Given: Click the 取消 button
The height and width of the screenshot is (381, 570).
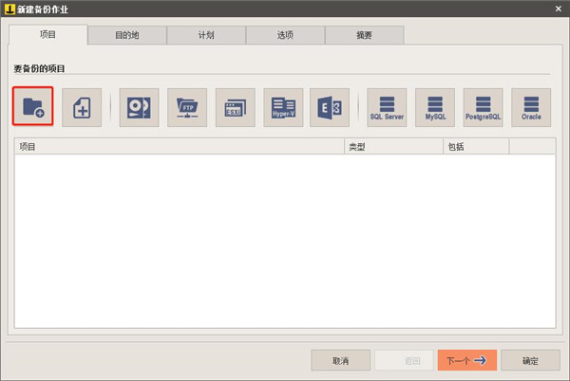Looking at the screenshot, I should point(341,360).
